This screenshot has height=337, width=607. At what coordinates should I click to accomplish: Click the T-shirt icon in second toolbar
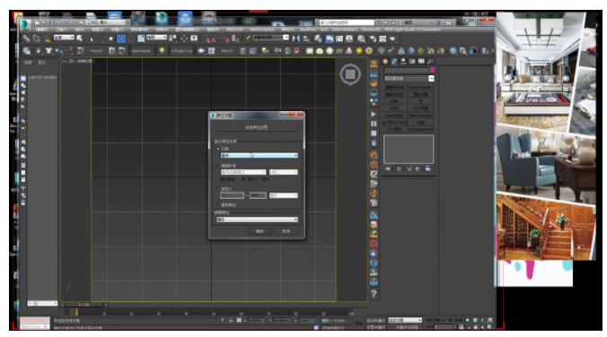pos(48,50)
